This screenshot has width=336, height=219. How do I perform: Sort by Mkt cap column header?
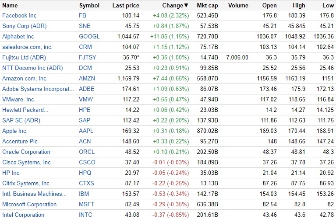[208, 6]
